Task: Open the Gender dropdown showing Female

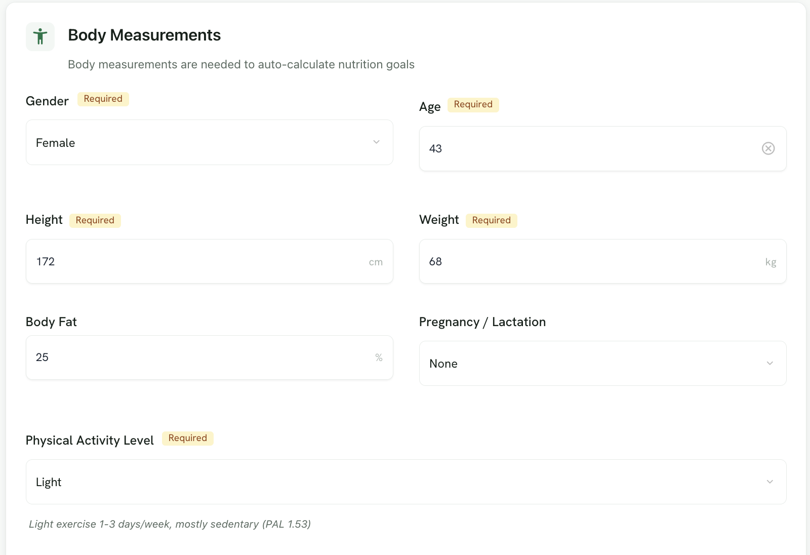Action: pos(209,142)
